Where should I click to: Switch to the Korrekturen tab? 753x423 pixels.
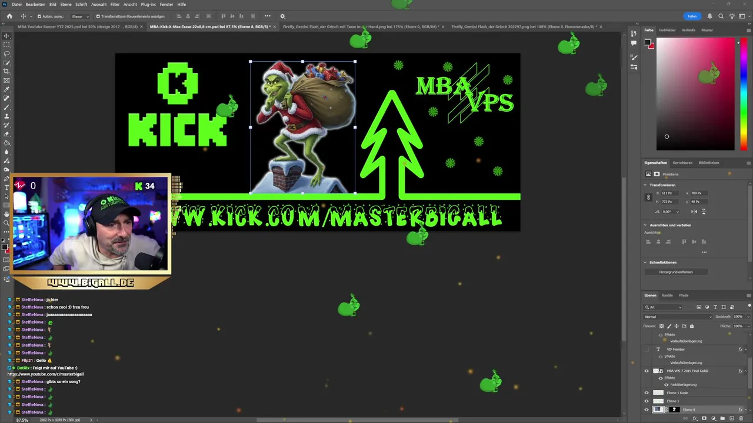[x=682, y=163]
